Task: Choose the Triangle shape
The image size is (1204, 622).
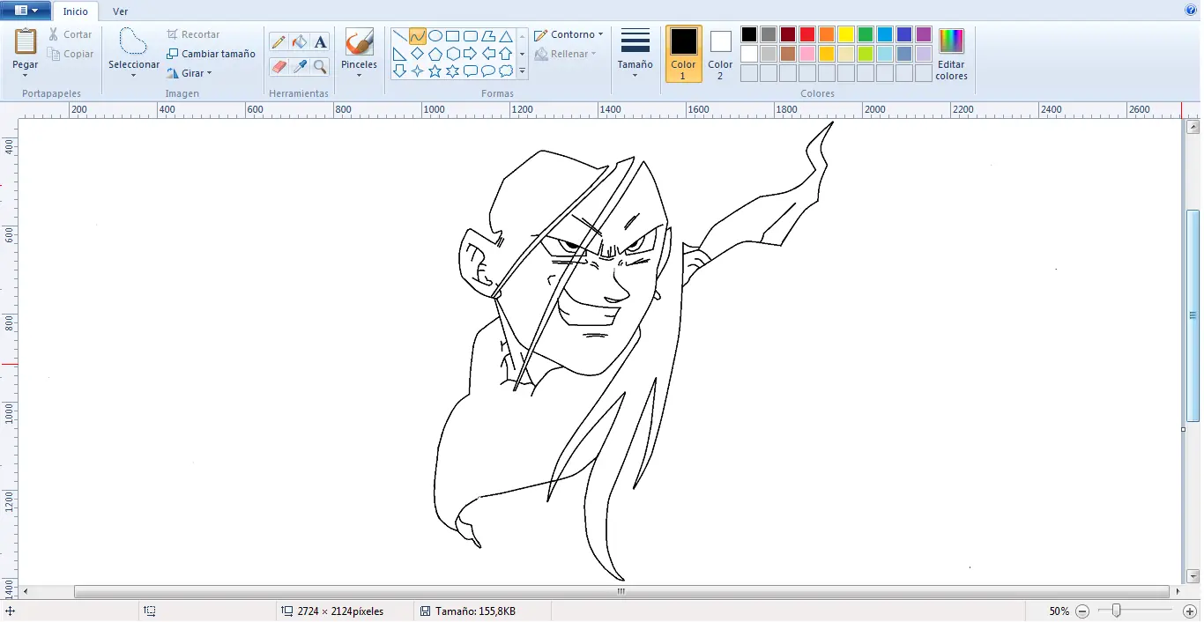Action: 506,36
